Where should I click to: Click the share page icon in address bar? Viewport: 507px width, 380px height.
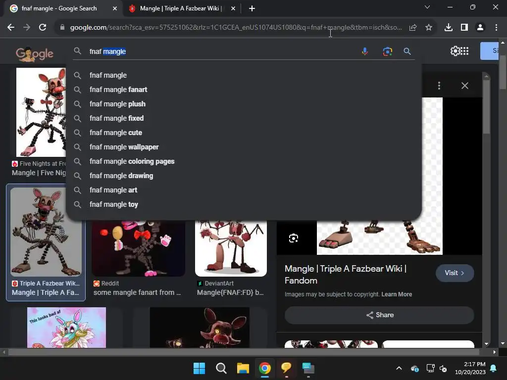point(413,28)
